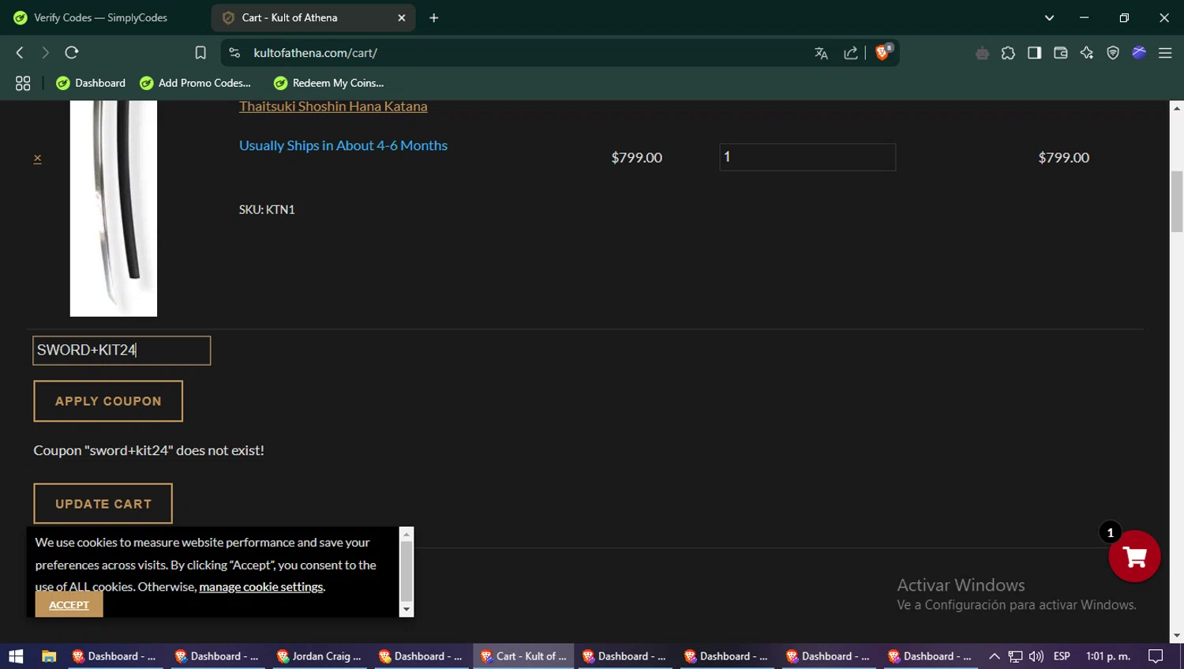Close the Cart - Kult of Athena tab
This screenshot has height=669, width=1184.
point(402,17)
